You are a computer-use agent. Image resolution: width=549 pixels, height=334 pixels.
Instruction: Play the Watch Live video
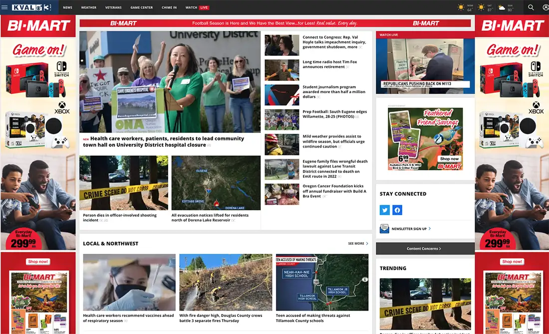click(x=425, y=66)
